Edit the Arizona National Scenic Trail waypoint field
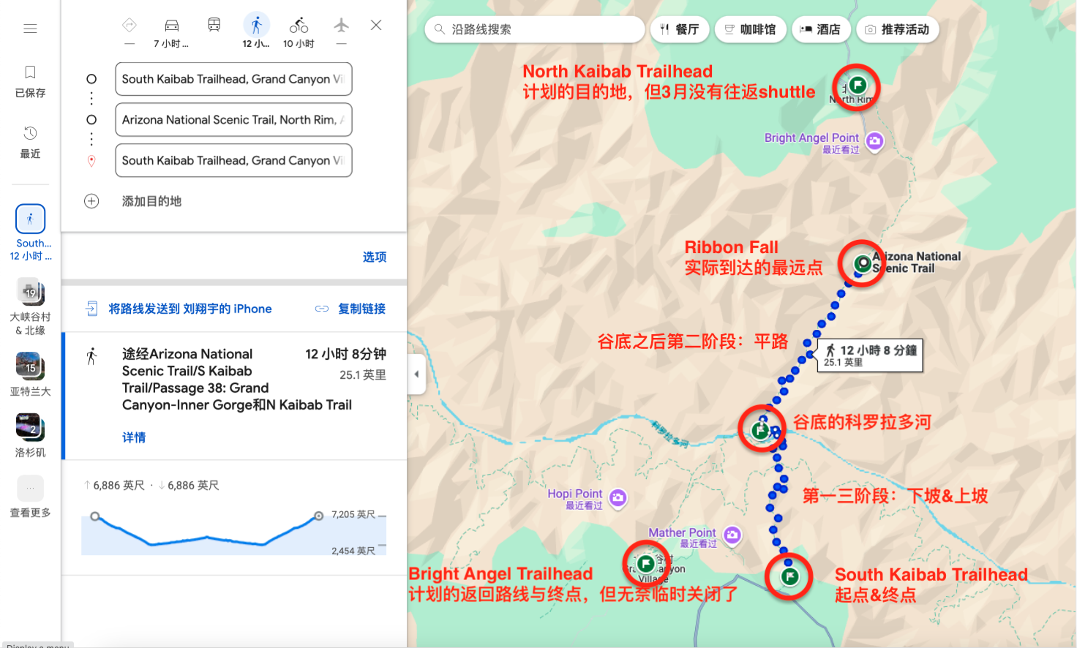This screenshot has width=1077, height=648. pyautogui.click(x=233, y=120)
